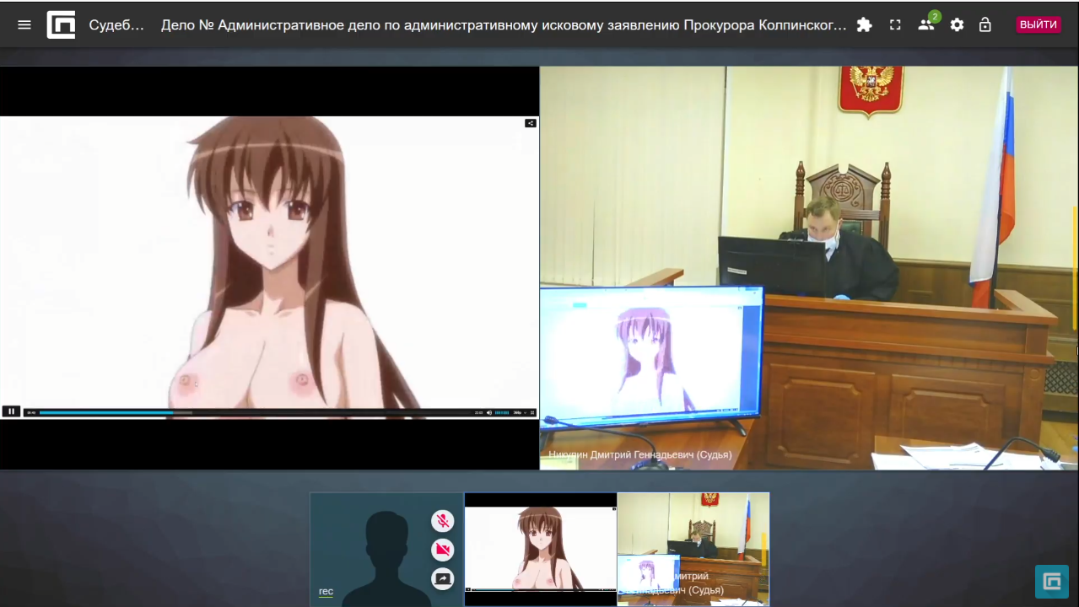This screenshot has width=1079, height=607.
Task: Unmute microphone on the rec tile
Action: click(442, 521)
